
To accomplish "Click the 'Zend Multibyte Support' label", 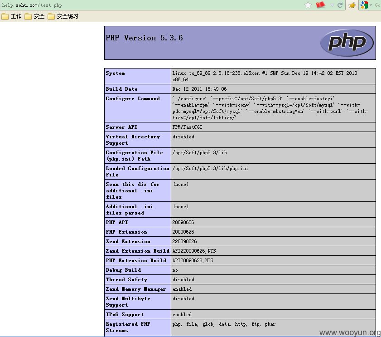I will coord(128,302).
